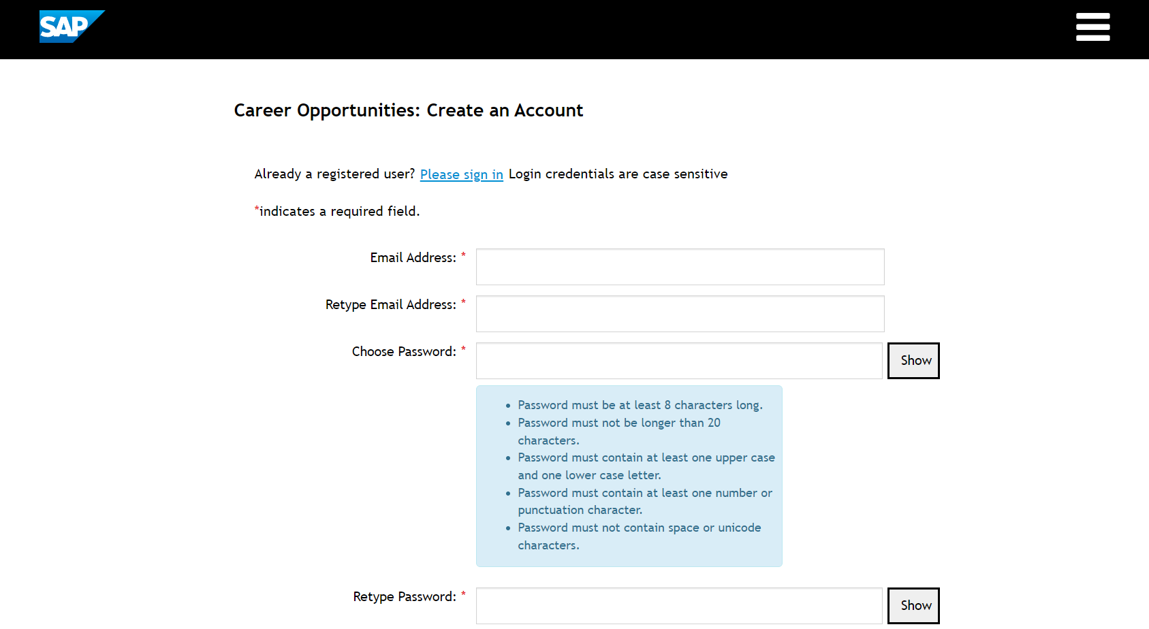Click the 'Email Address:' label
This screenshot has width=1149, height=629.
(x=413, y=258)
